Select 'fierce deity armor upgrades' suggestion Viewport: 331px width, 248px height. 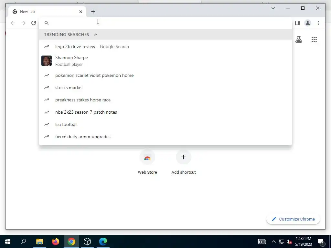click(165, 137)
